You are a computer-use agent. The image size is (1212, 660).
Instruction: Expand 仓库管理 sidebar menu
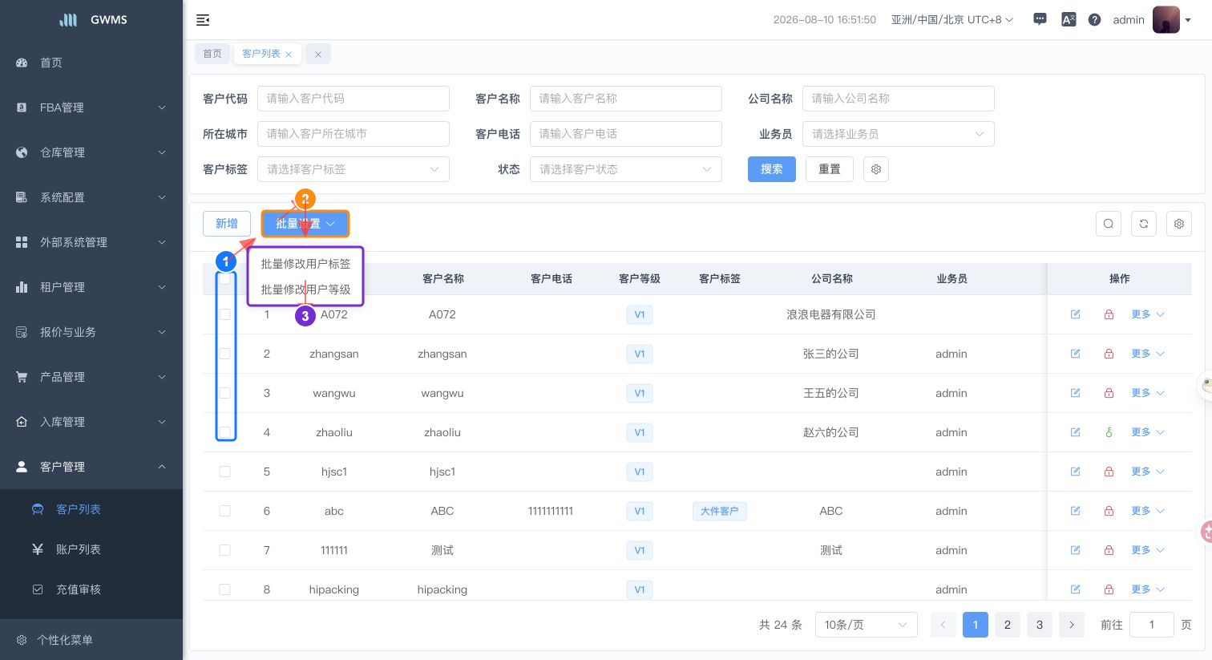coord(91,152)
